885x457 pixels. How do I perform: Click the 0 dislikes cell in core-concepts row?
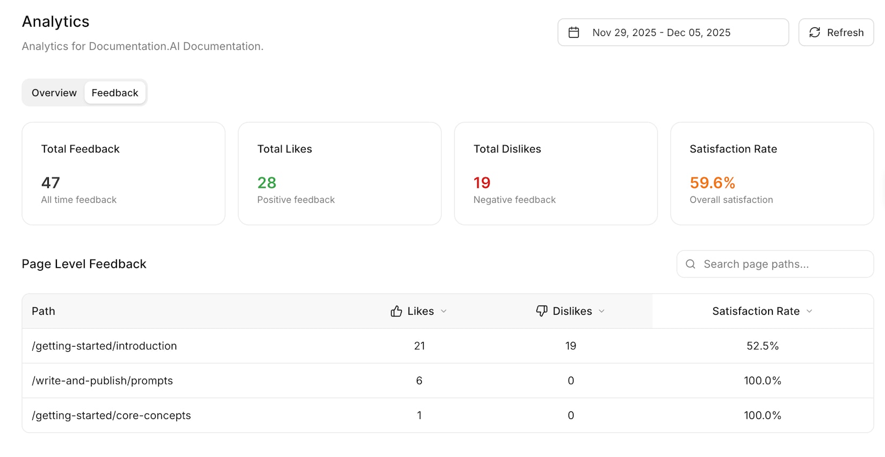click(571, 416)
